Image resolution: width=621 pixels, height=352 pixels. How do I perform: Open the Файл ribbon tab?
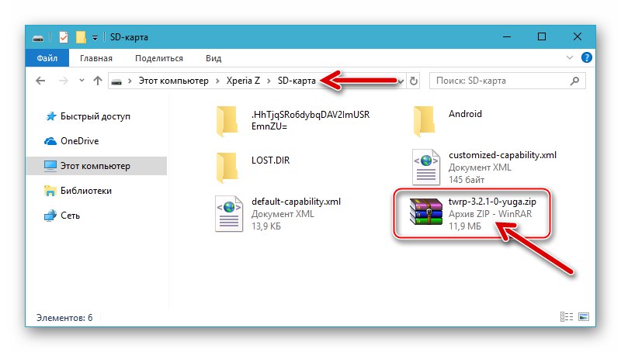tap(47, 58)
